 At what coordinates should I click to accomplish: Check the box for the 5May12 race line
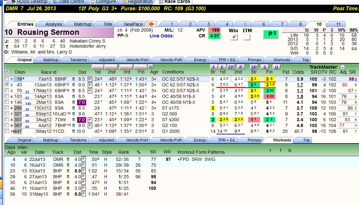click(7, 131)
